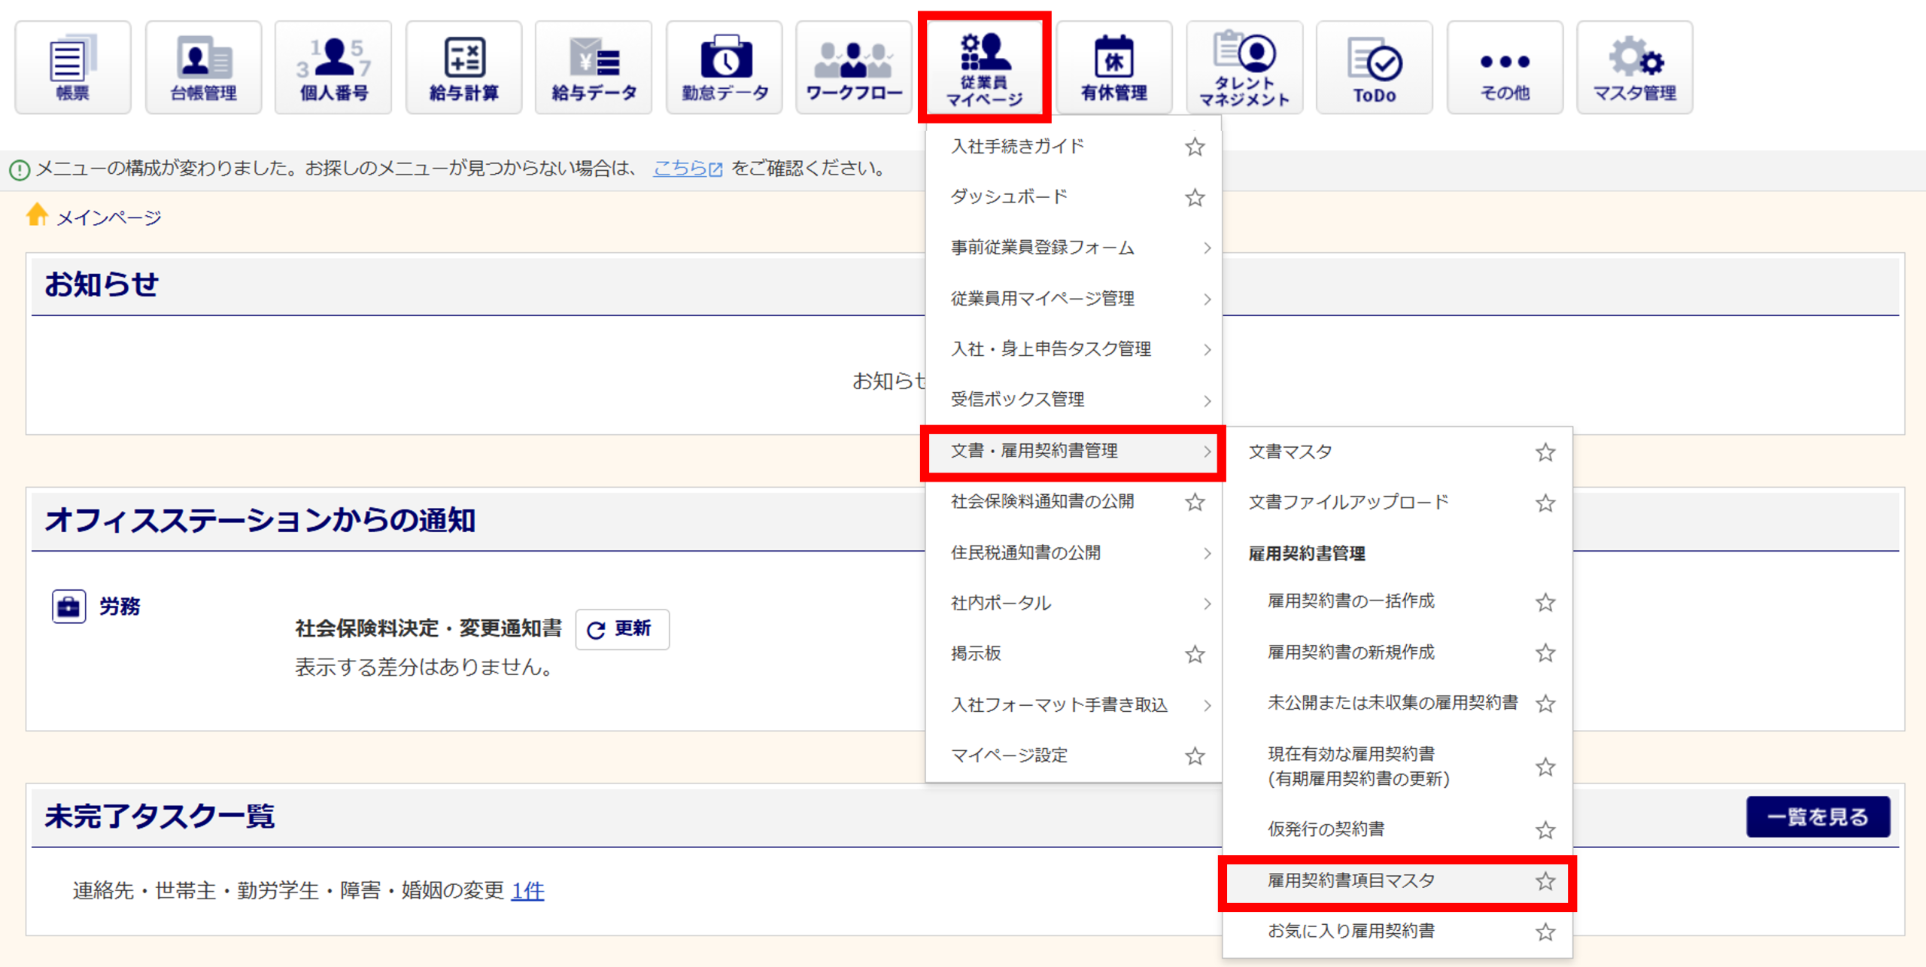The width and height of the screenshot is (1926, 967).
Task: Open the ToDo toolbar icon
Action: click(x=1374, y=68)
